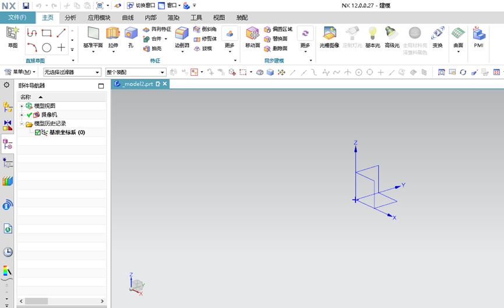Open the Window (窗口) dropdown
504x308 pixels.
coord(170,5)
